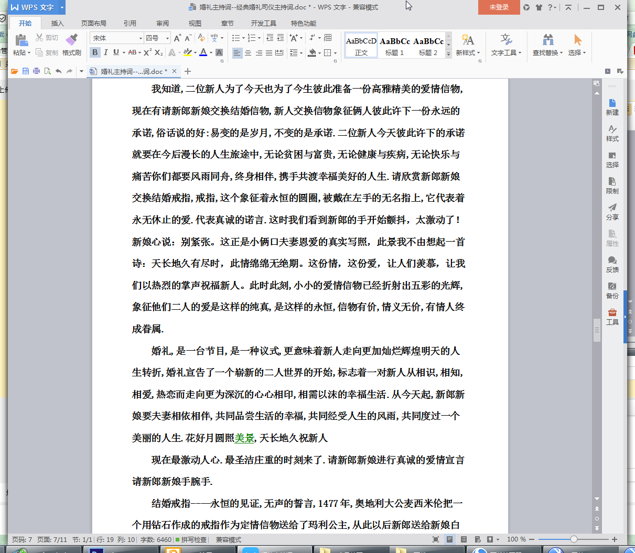
Task: Justify text alignment
Action: (269, 52)
